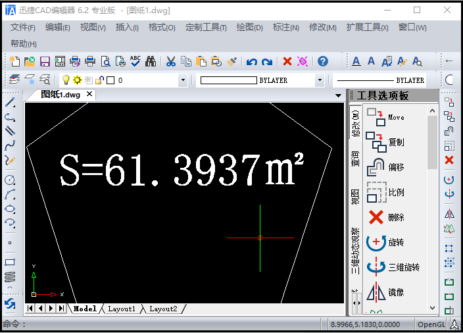Save the drawing with floppy icon
This screenshot has height=333, width=463.
45,61
